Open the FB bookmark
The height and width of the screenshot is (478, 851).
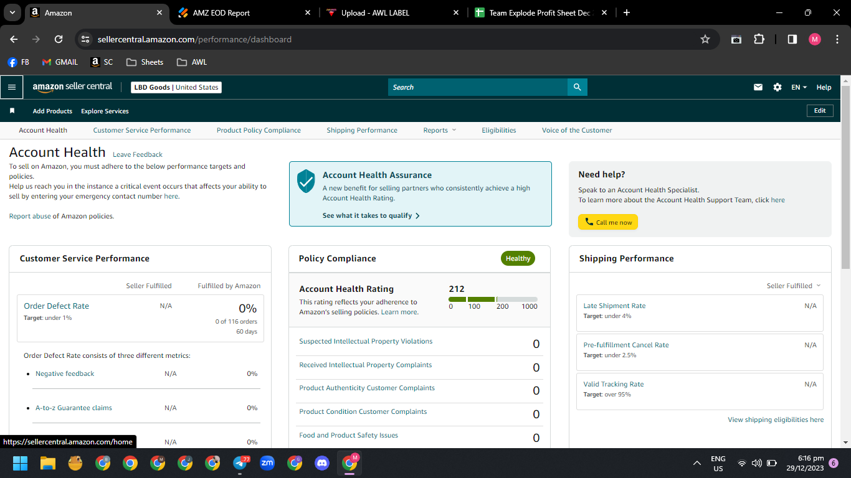click(x=19, y=62)
